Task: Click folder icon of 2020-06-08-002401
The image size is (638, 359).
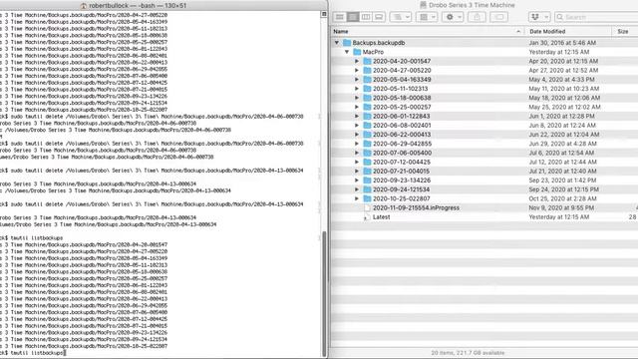Action: pyautogui.click(x=368, y=125)
